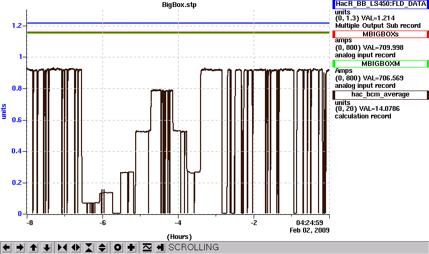The height and width of the screenshot is (254, 429).
Task: Click the -4 tick label on time axis
Action: (178, 222)
